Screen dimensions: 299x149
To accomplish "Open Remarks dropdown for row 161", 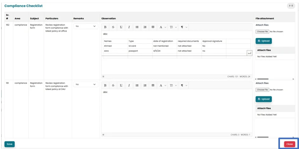I will pos(86,84).
